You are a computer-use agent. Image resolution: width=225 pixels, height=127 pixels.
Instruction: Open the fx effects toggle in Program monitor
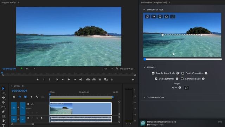(x=112, y=79)
